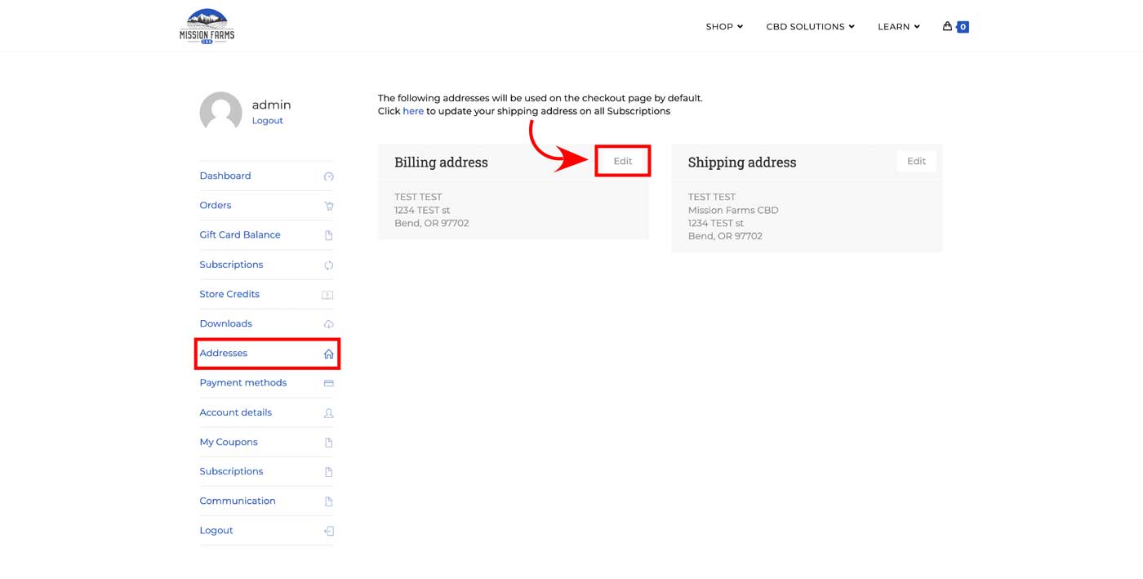Screen dimensions: 1143x579
Task: Edit the Billing address
Action: tap(623, 161)
